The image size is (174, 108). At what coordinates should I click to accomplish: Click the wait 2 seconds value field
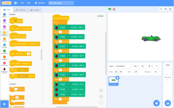pyautogui.click(x=60, y=32)
